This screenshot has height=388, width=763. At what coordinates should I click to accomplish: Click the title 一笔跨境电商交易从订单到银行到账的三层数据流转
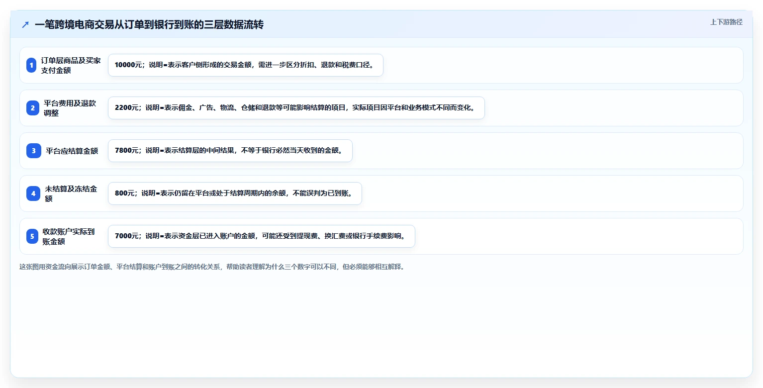tap(149, 24)
